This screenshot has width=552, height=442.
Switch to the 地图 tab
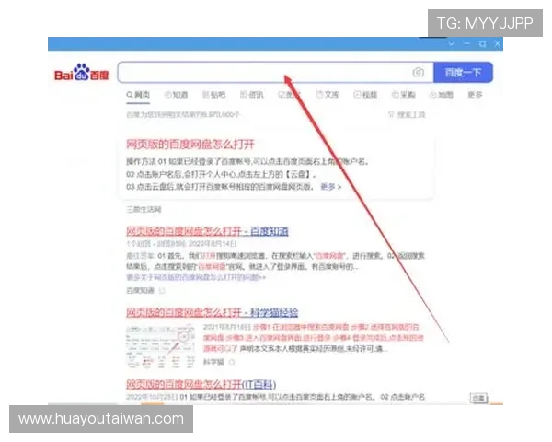[x=441, y=95]
